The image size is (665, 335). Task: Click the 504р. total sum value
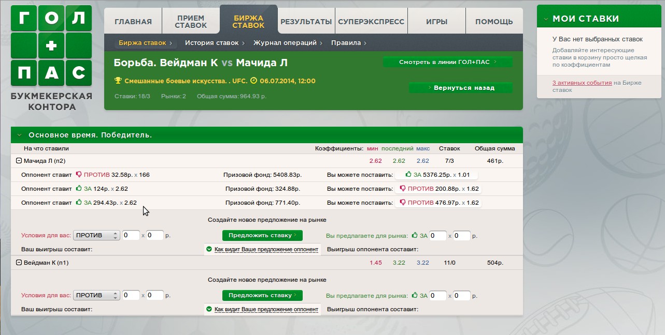[495, 263]
